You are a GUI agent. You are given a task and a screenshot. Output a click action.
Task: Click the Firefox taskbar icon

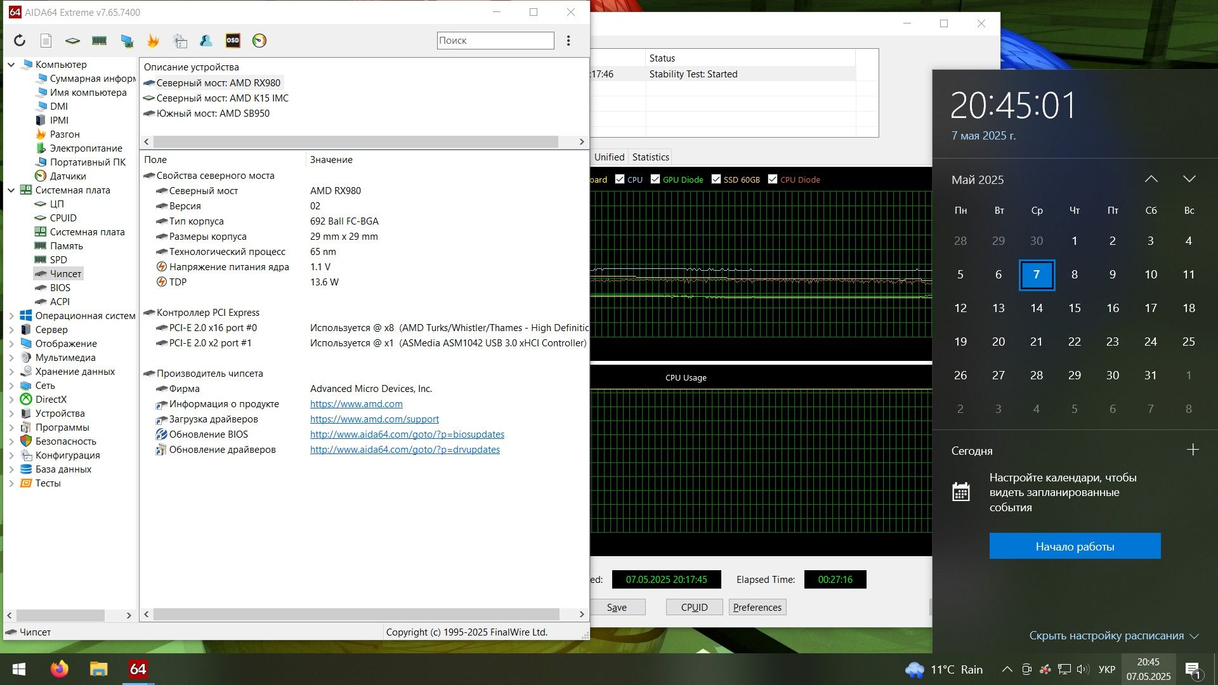pyautogui.click(x=60, y=669)
